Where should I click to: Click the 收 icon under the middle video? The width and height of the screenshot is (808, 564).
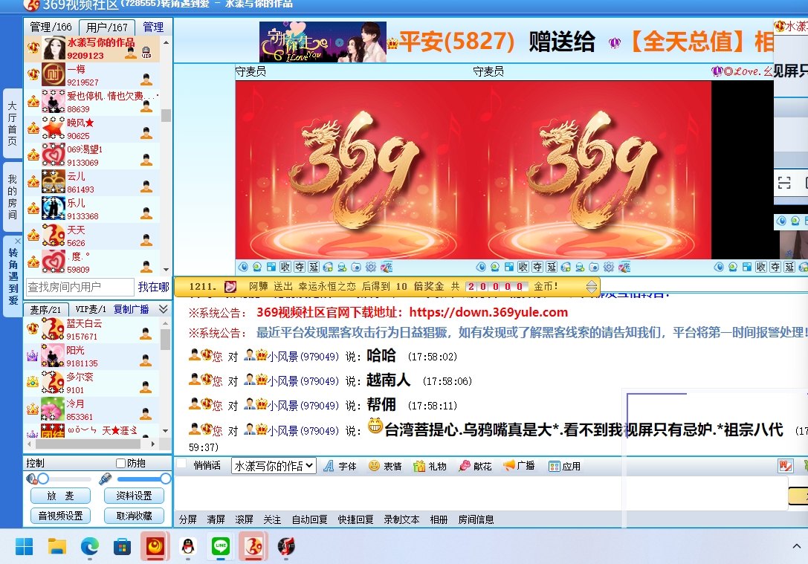(523, 267)
